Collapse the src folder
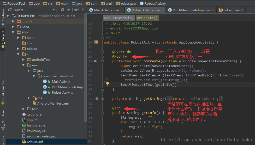 18,54
